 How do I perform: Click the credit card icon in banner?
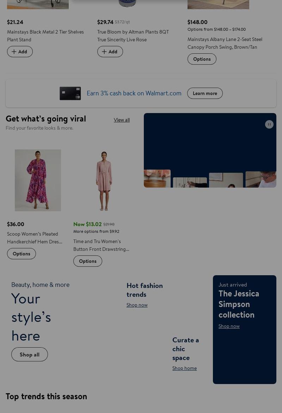(70, 93)
